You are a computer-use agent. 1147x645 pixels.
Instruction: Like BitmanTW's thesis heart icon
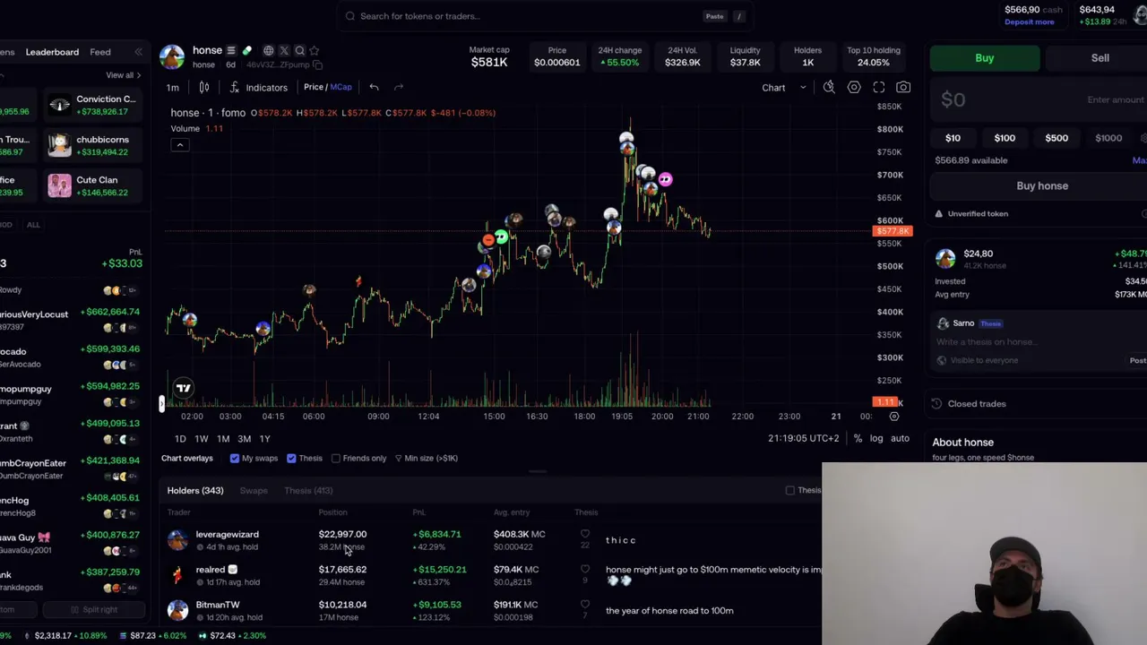tap(585, 605)
